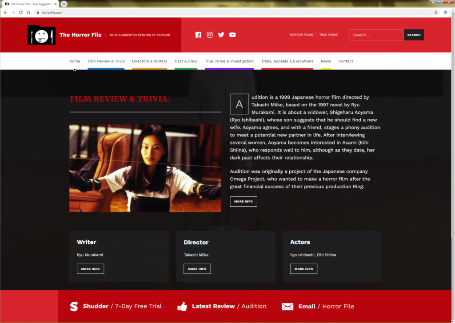Screen dimensions: 455x323
Task: Click the thumbs-up Latest Review icon
Action: click(x=182, y=307)
